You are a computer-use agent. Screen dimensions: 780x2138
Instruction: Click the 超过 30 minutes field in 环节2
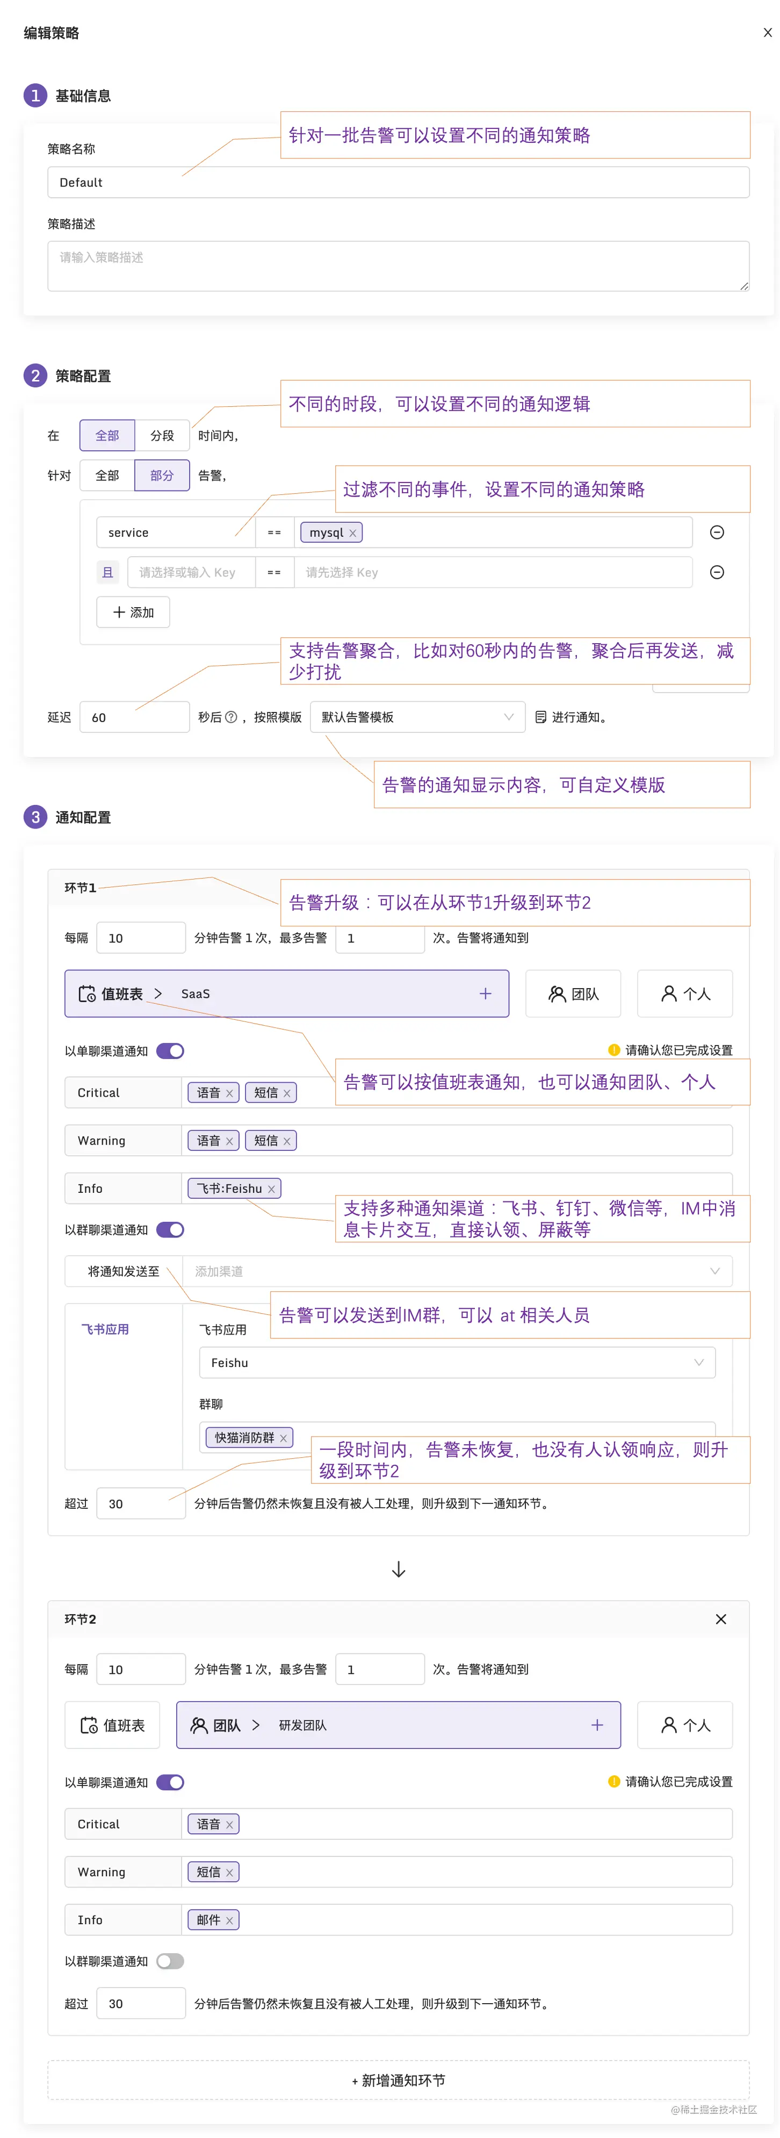[x=141, y=2003]
